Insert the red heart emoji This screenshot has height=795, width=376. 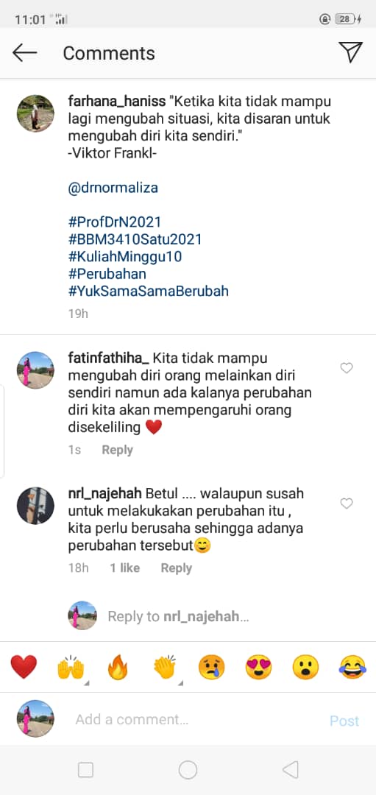point(24,667)
